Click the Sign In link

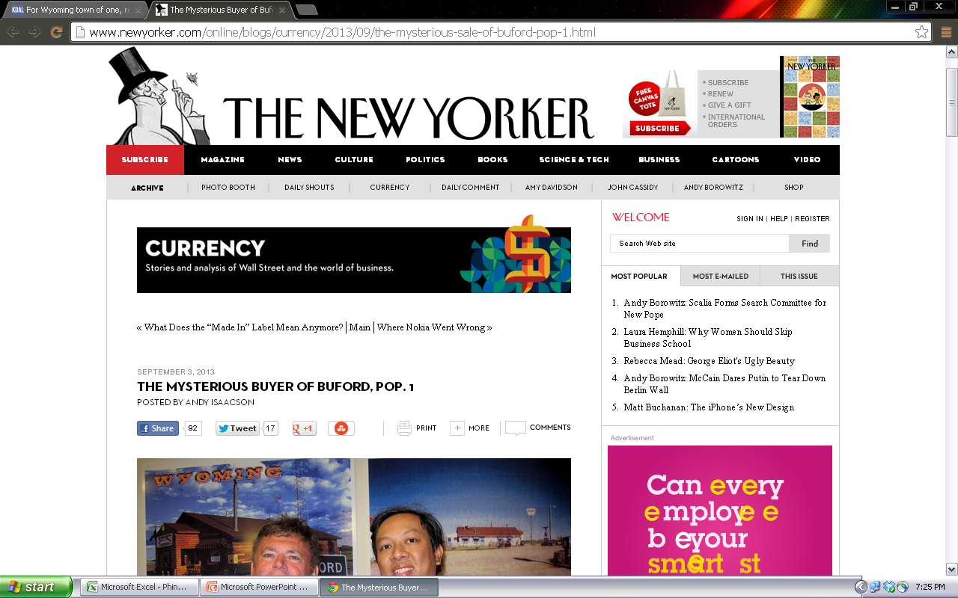point(750,219)
